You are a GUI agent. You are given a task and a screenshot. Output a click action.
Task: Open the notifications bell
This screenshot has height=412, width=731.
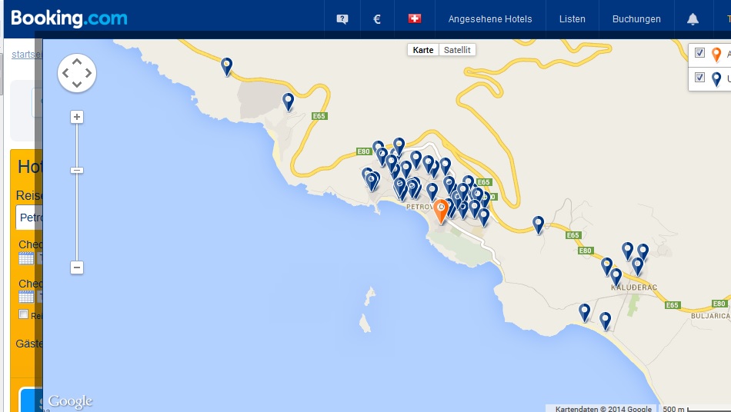(x=693, y=19)
